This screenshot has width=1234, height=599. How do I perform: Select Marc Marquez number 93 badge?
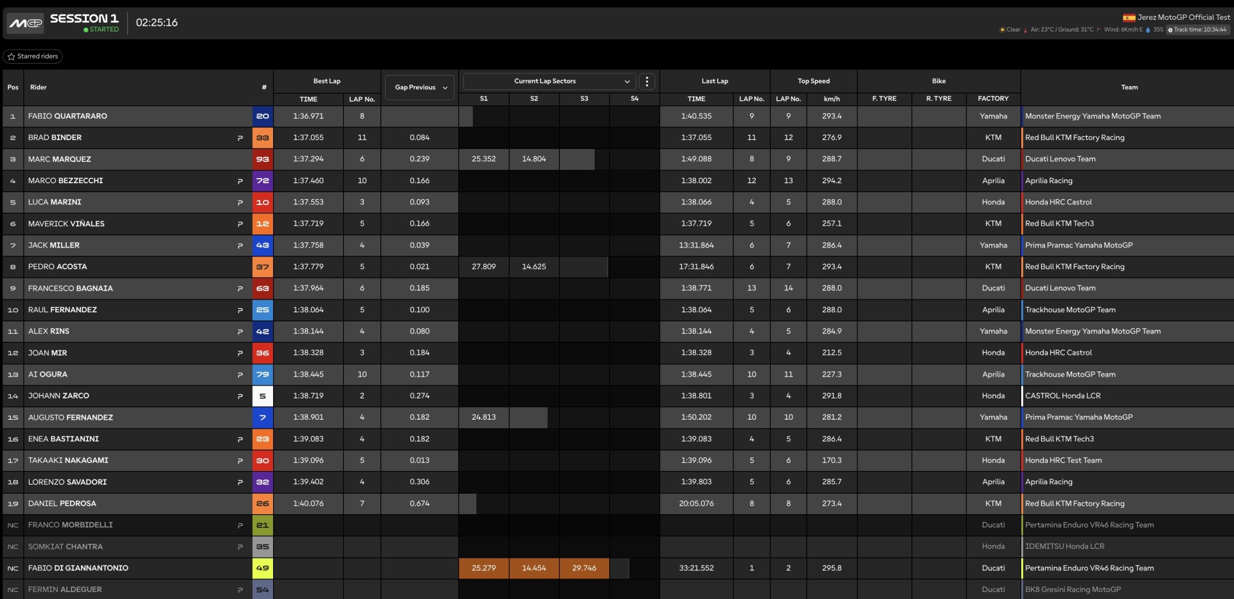pos(262,159)
